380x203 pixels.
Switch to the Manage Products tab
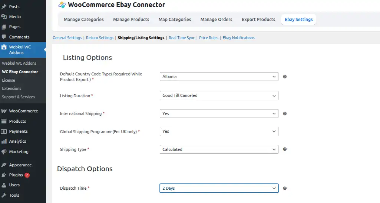tap(131, 20)
